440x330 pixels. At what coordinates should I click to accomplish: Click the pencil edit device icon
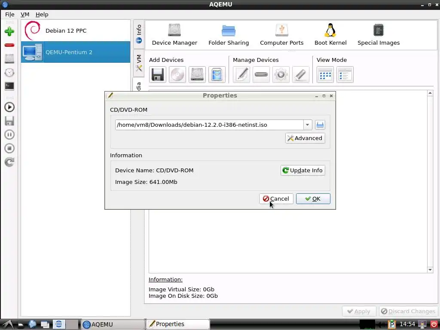[x=241, y=75]
